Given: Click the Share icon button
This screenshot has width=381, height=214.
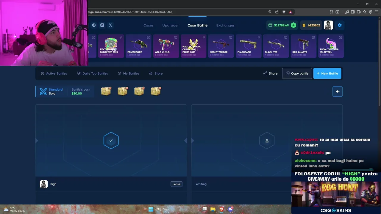Looking at the screenshot, I should pyautogui.click(x=270, y=73).
